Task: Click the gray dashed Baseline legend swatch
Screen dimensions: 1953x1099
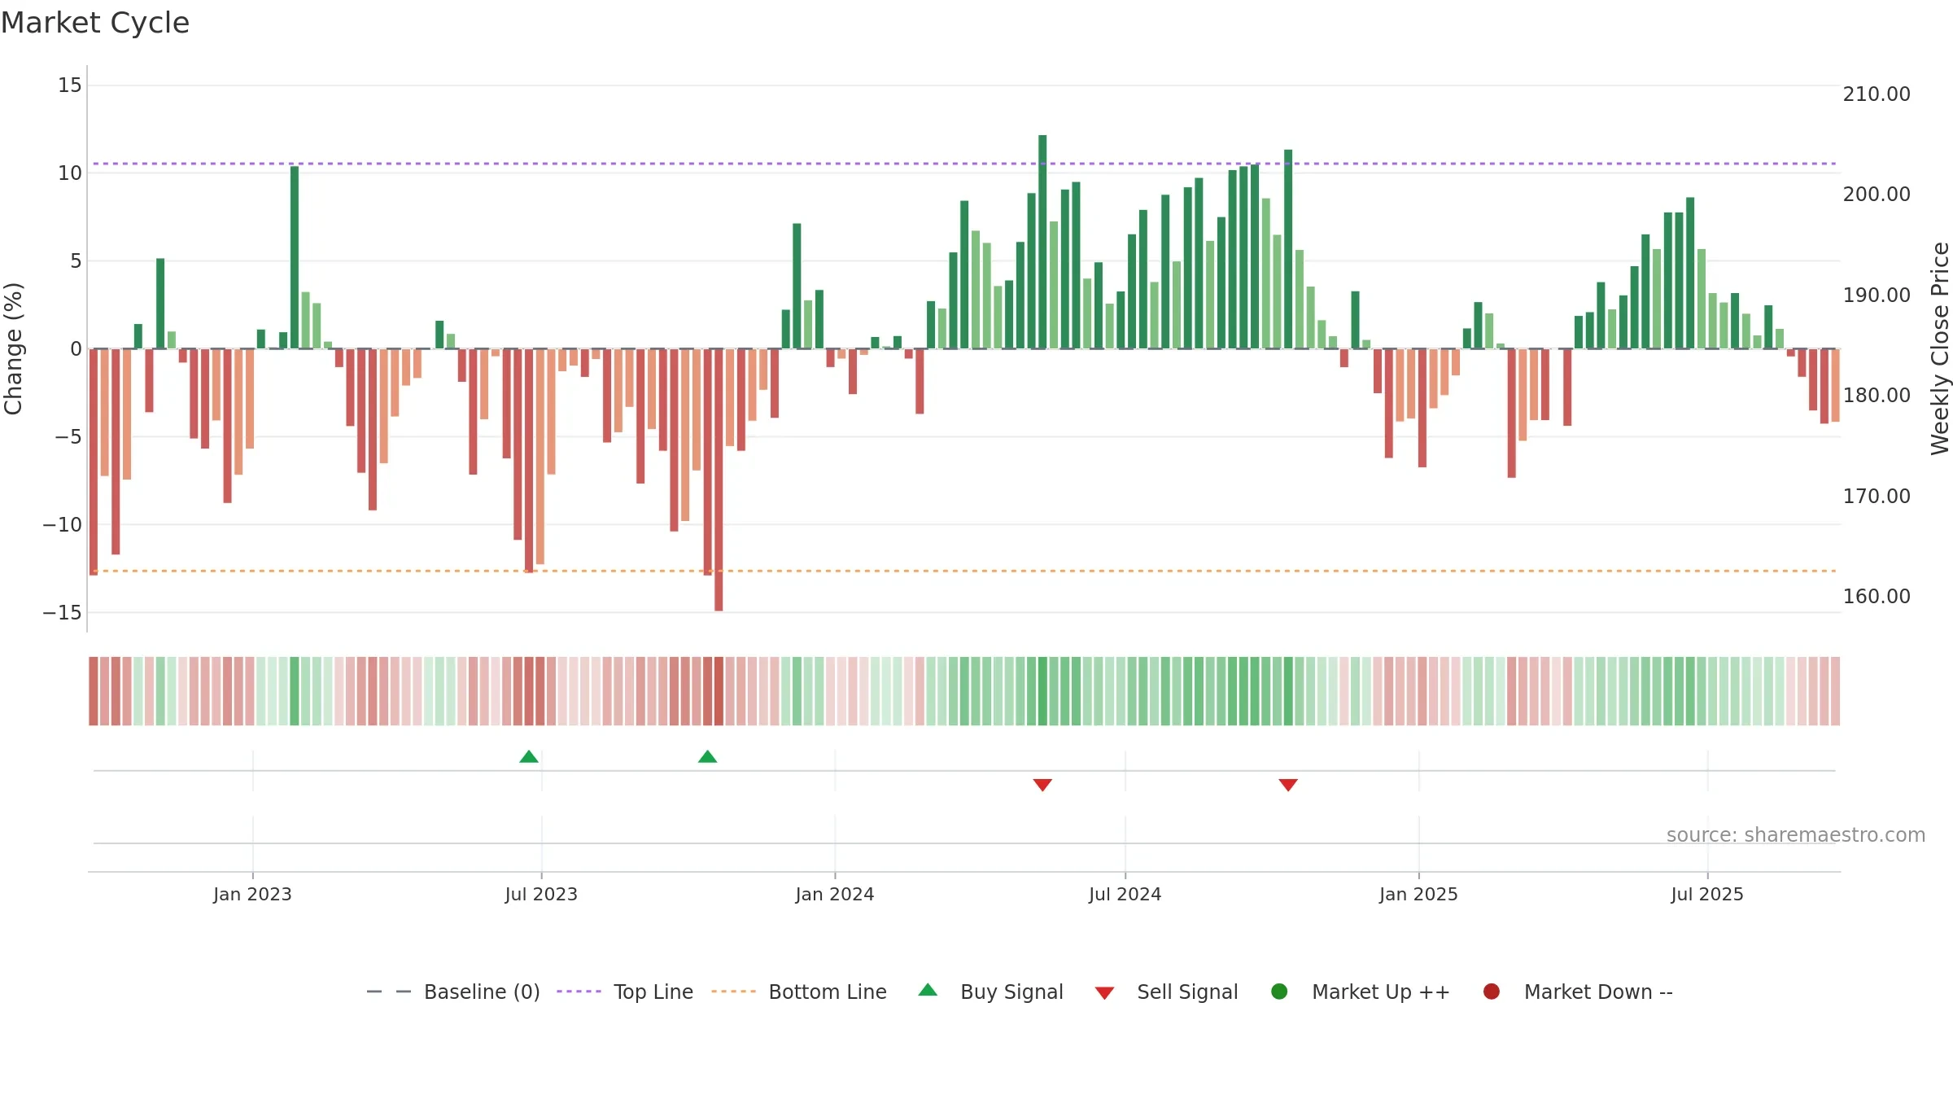Action: 389,992
